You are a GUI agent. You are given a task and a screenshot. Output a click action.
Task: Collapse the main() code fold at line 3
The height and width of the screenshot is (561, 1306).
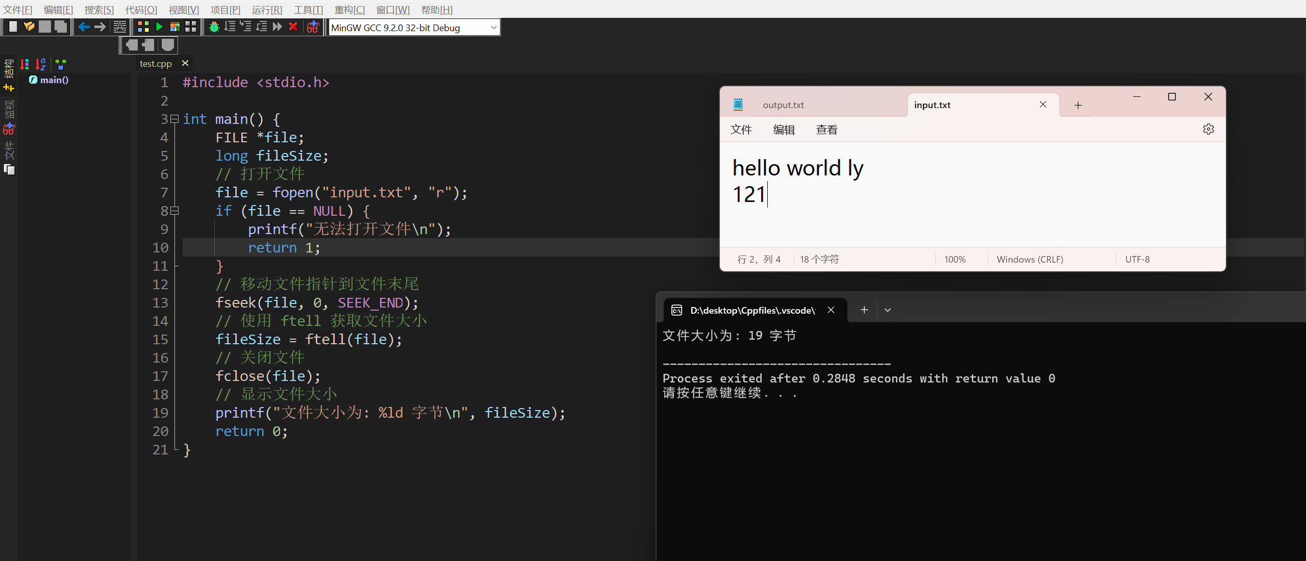click(x=174, y=119)
